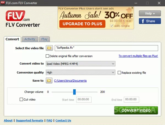
Task: Choose Save to folder with folder icon
Action: click(49, 80)
